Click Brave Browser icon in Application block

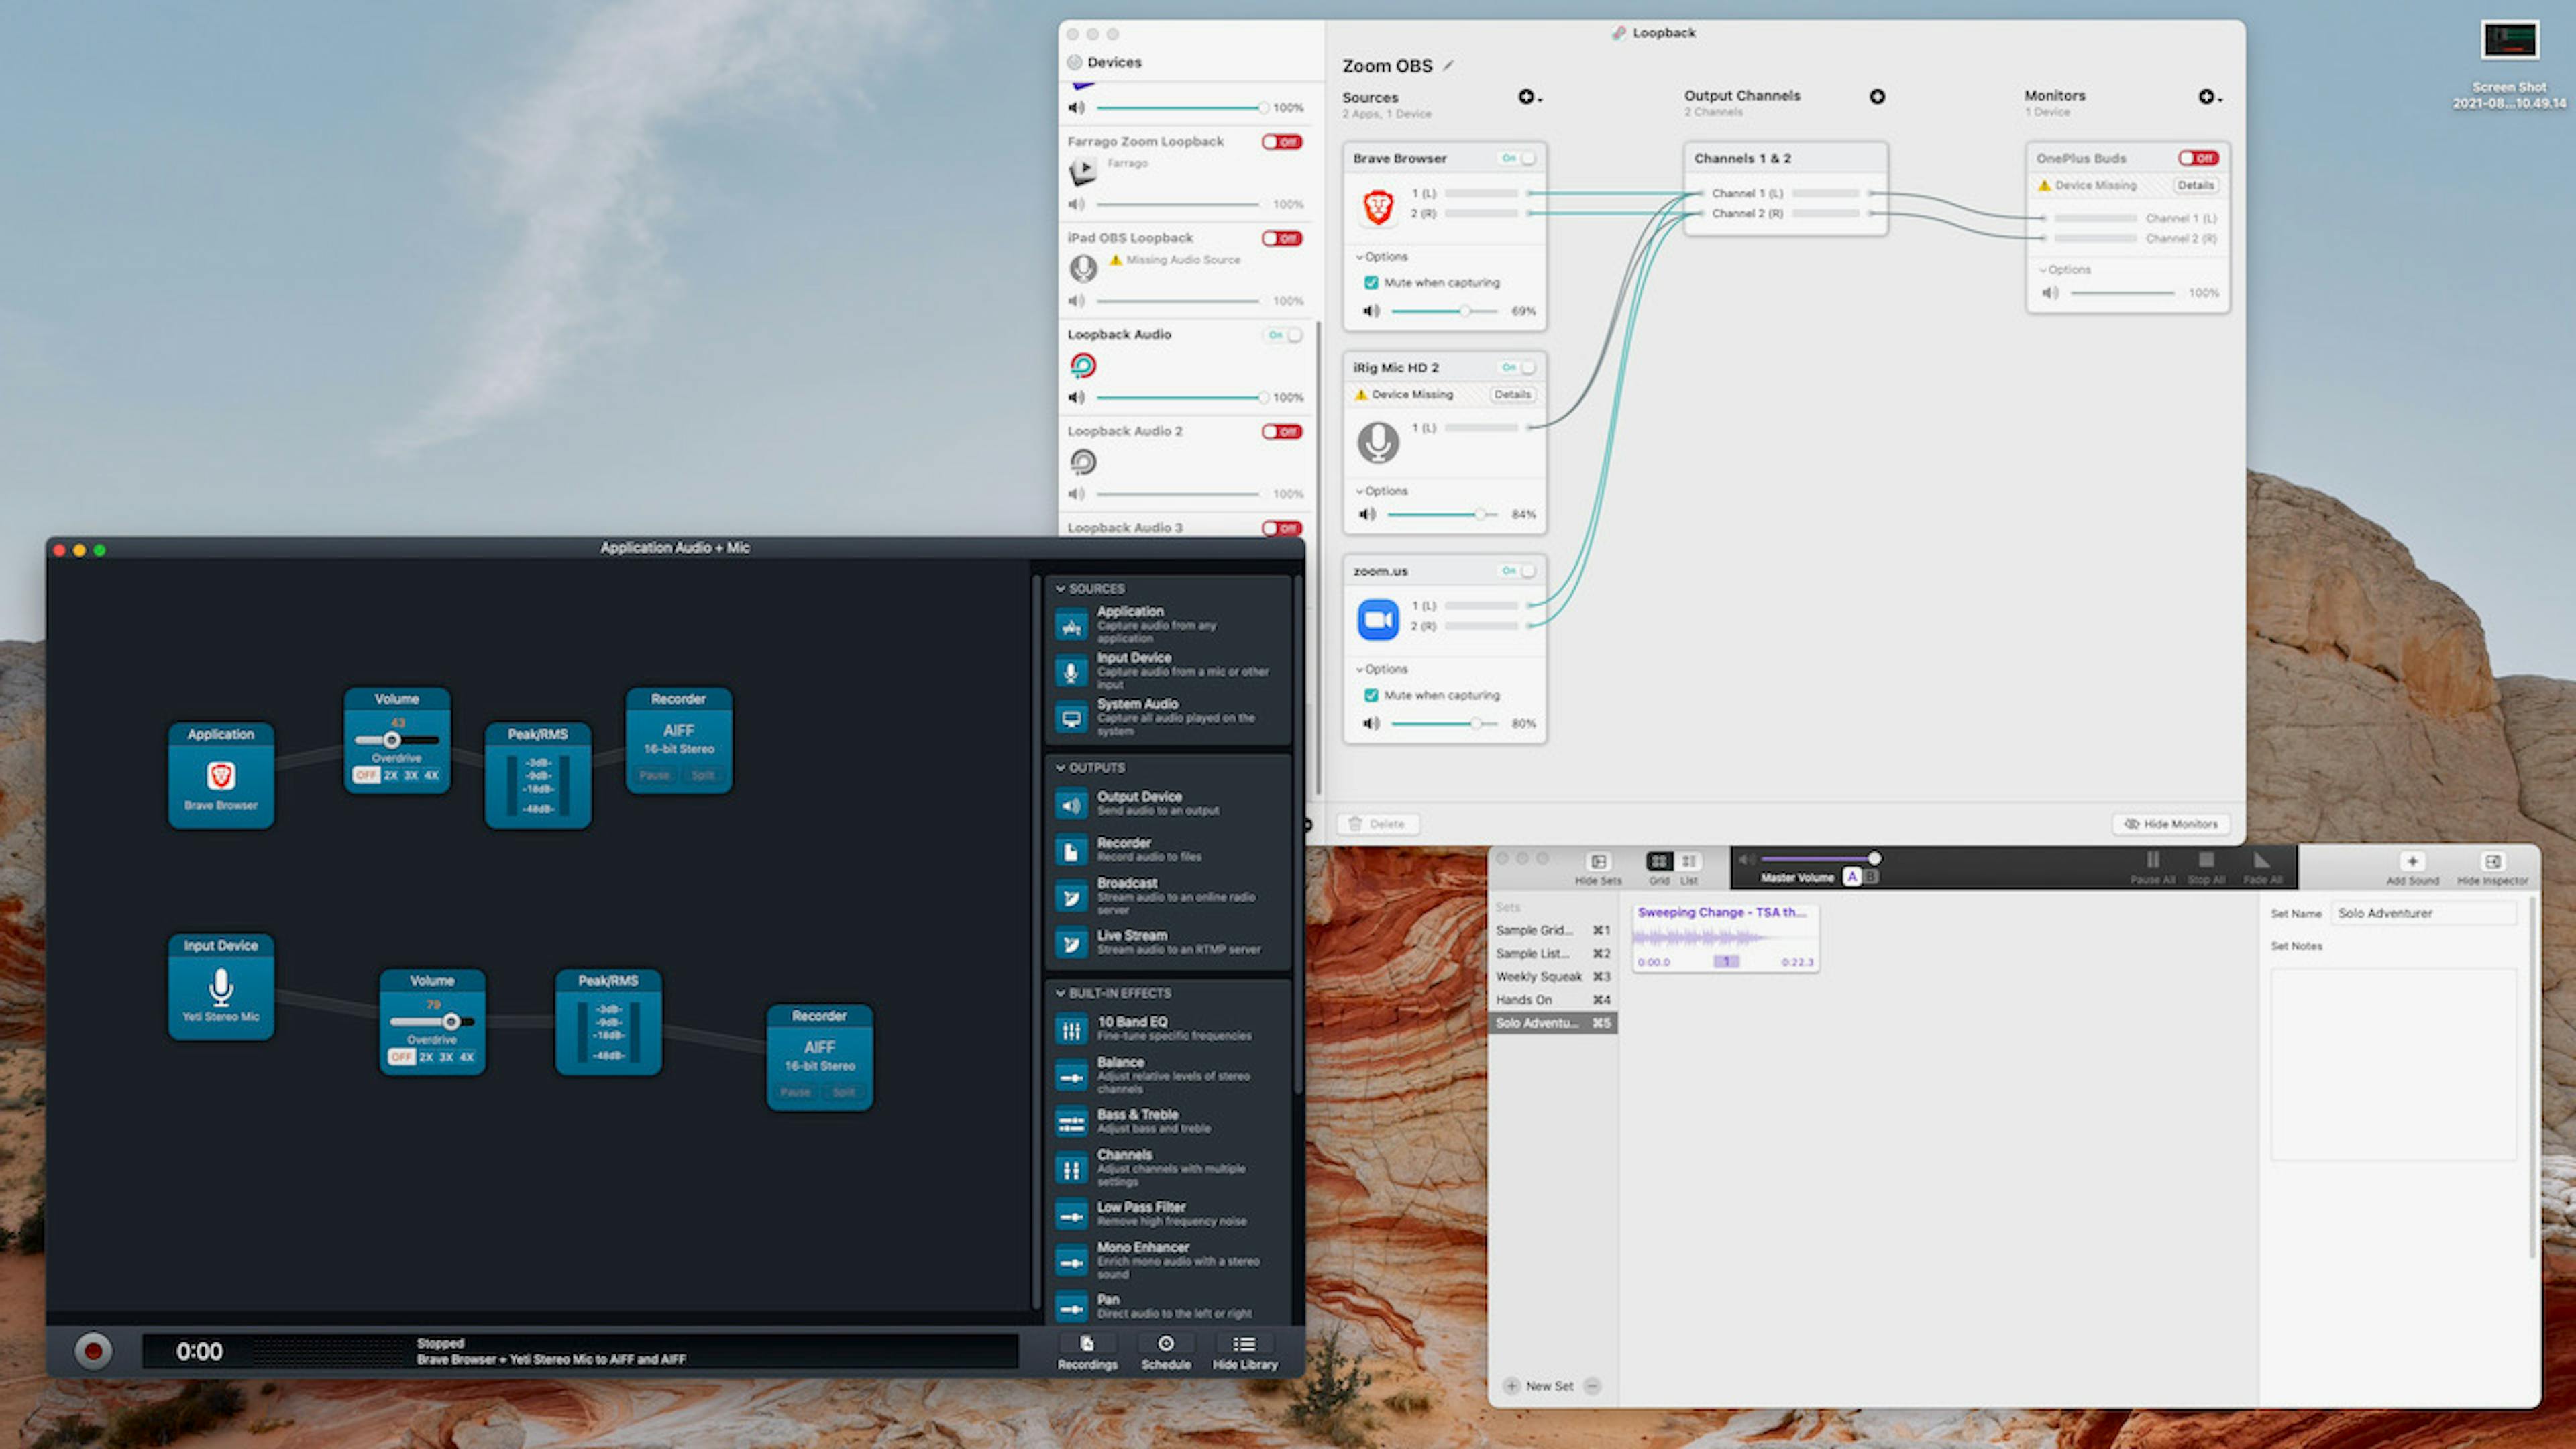(x=220, y=776)
